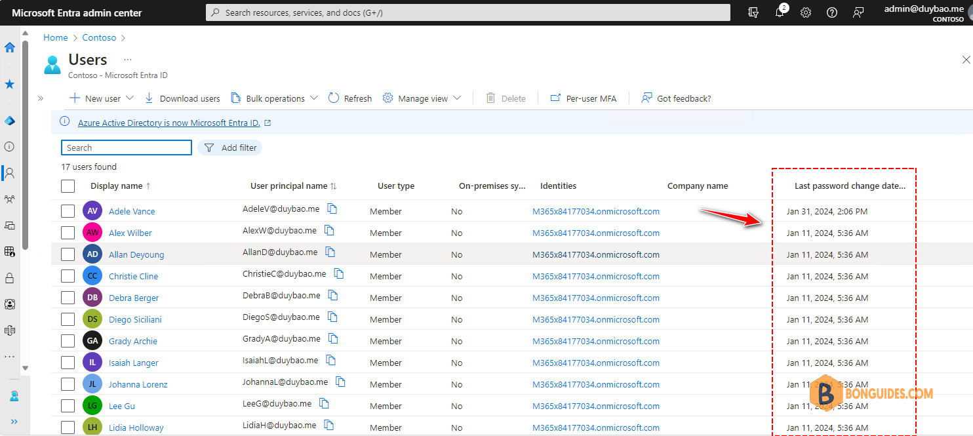Screen dimensions: 973x436
Task: Expand the New user dropdown
Action: click(129, 98)
